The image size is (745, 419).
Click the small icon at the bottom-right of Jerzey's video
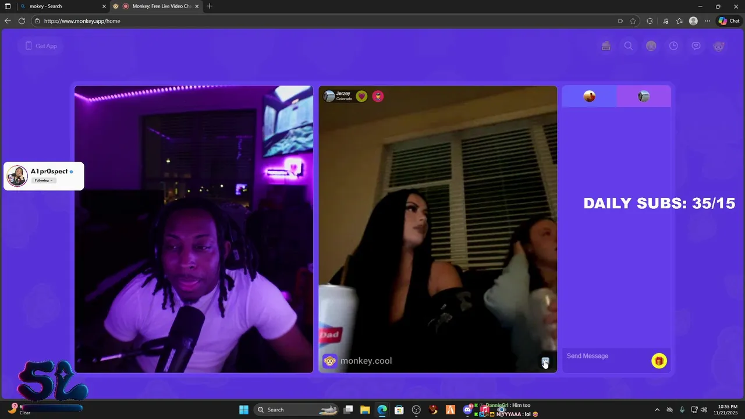[x=545, y=362]
